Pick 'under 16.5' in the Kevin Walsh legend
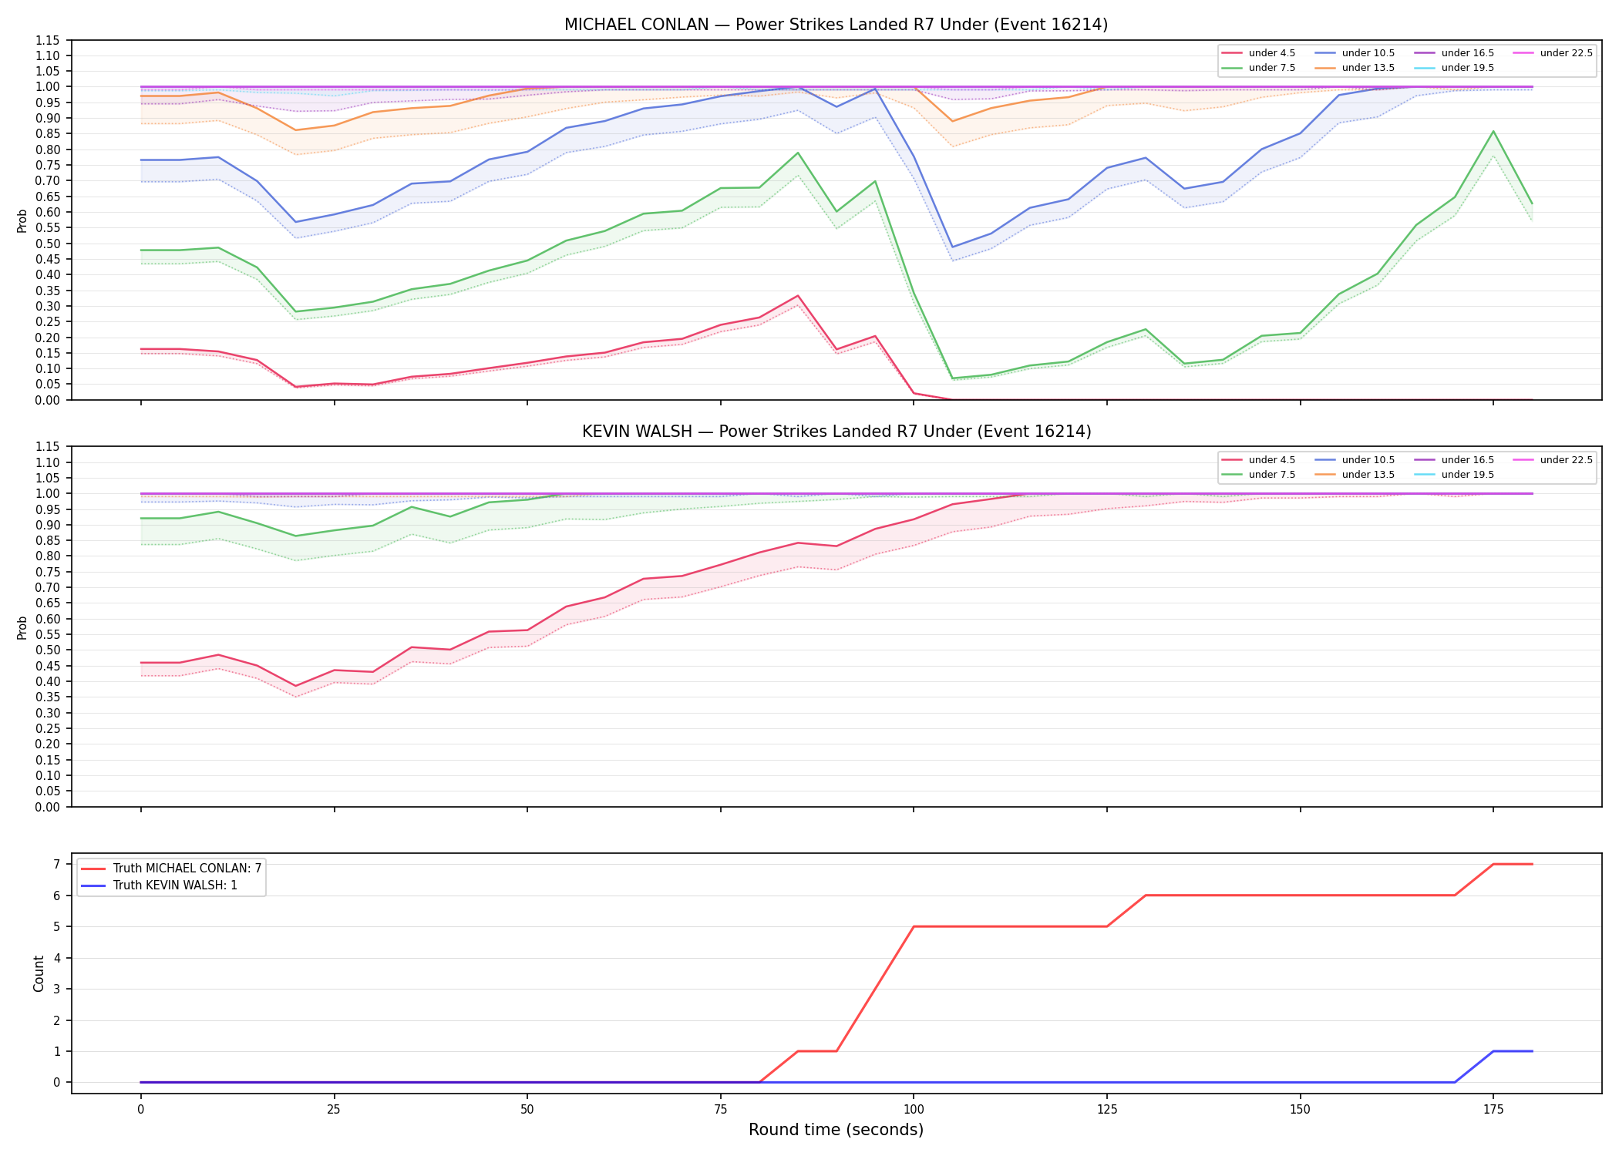This screenshot has height=1156, width=1619. point(1455,460)
